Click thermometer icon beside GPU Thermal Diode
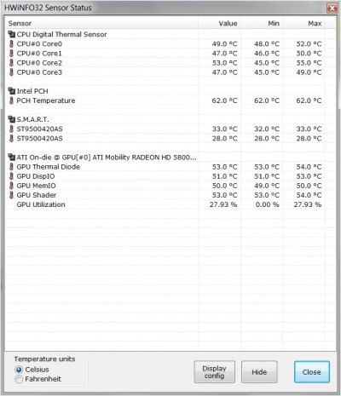The image size is (341, 396). 11,167
